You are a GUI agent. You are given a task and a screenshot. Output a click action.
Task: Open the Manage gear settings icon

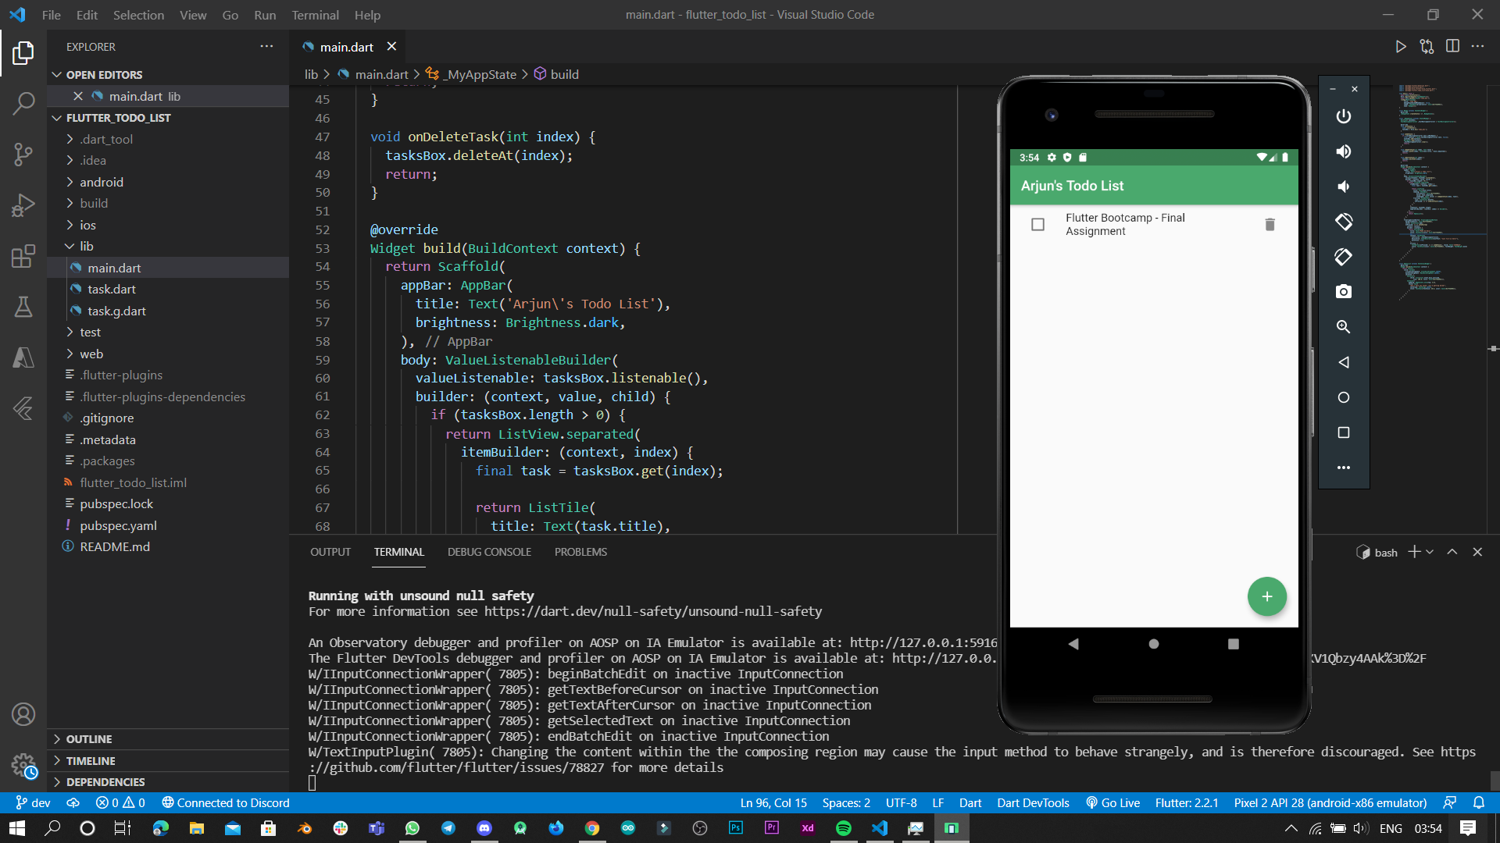pyautogui.click(x=23, y=765)
